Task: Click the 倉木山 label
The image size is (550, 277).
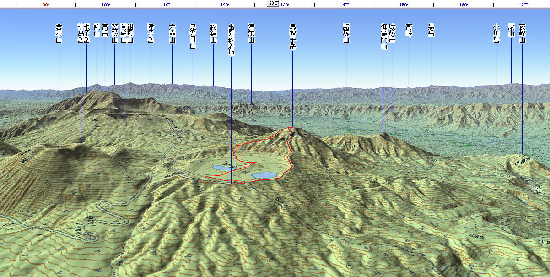Action: click(x=59, y=34)
